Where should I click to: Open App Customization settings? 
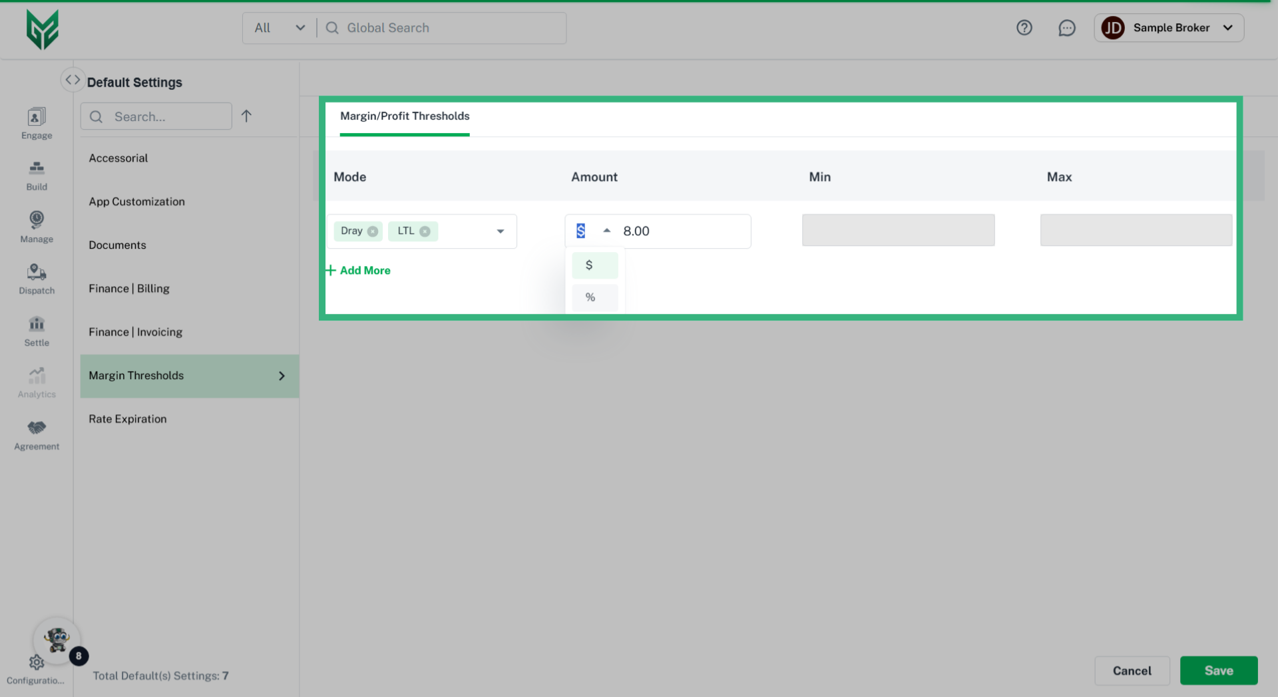(137, 202)
